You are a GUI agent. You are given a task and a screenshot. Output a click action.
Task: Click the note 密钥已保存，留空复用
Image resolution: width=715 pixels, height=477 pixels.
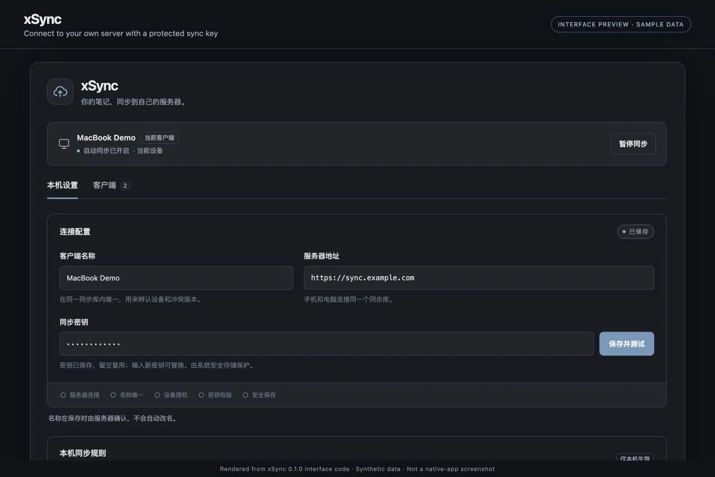coord(158,366)
